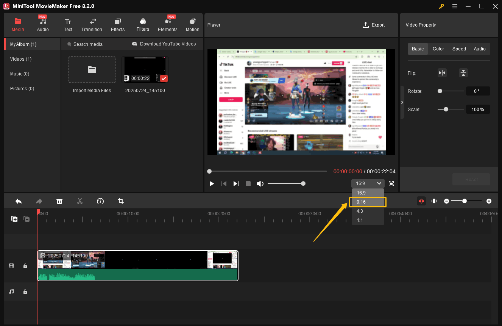Adjust the Scale slider
This screenshot has height=326, width=502.
451,109
